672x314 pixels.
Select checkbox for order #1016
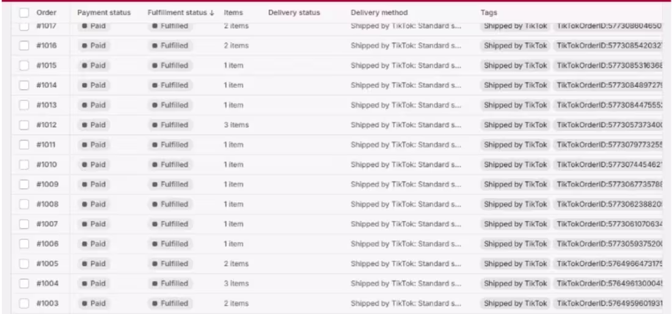click(x=24, y=46)
